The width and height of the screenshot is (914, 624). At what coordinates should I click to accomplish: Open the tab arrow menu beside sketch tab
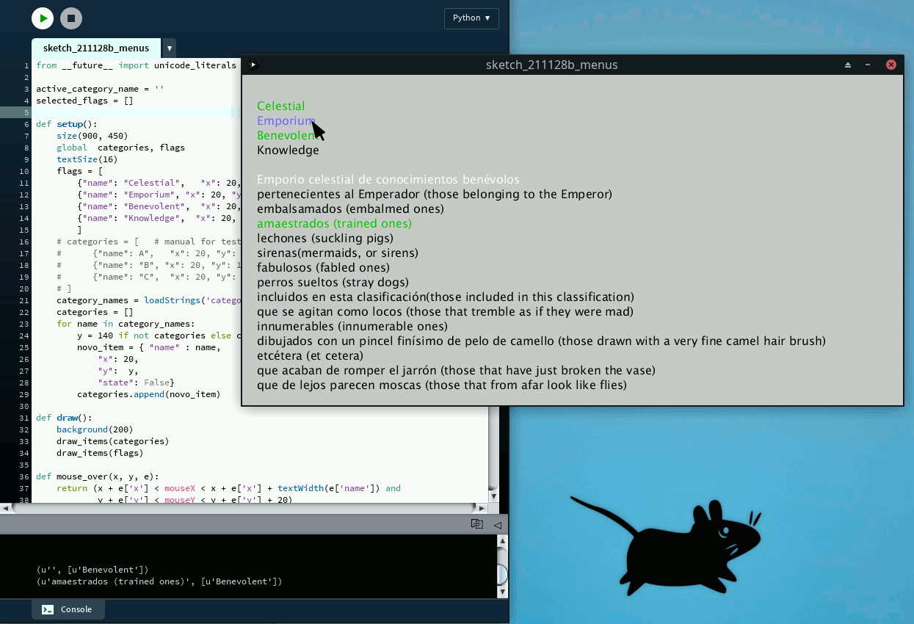pos(170,48)
